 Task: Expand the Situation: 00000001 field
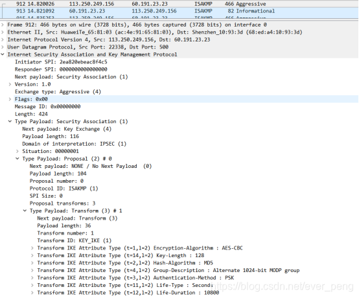coord(17,152)
